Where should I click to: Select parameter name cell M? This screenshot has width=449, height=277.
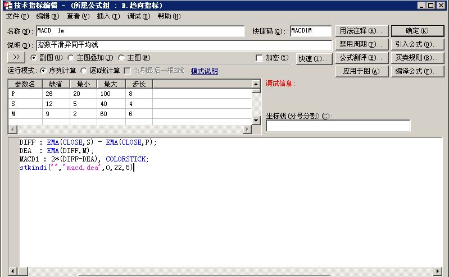tap(25, 114)
